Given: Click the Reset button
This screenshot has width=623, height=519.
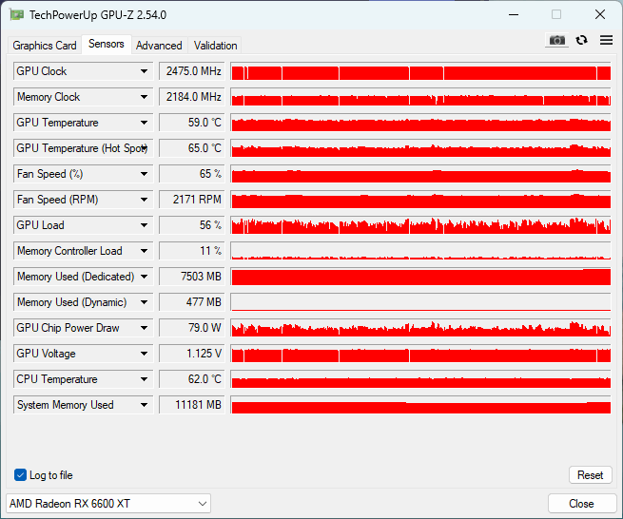Looking at the screenshot, I should [x=590, y=475].
